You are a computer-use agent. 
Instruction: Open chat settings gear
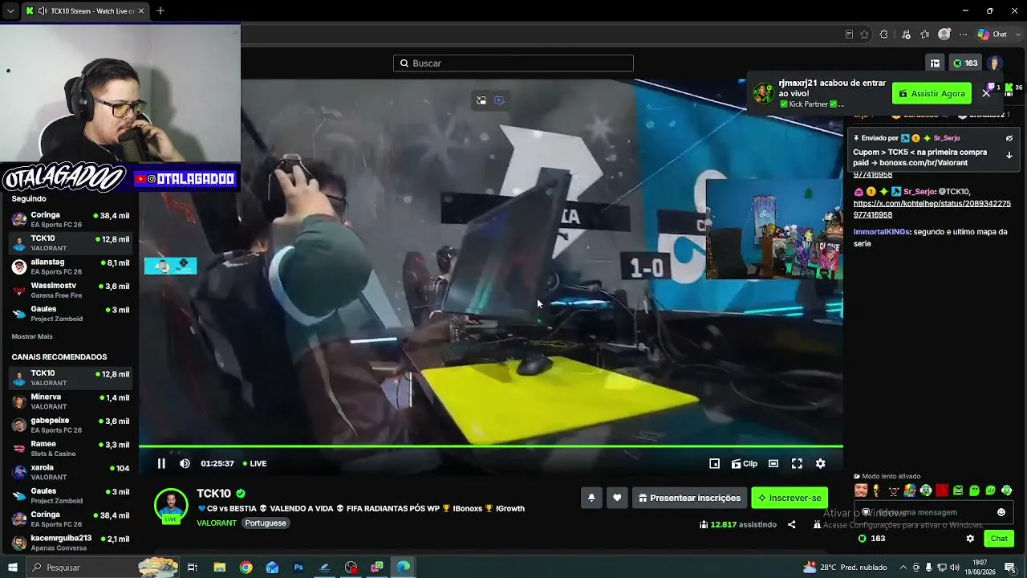point(970,539)
